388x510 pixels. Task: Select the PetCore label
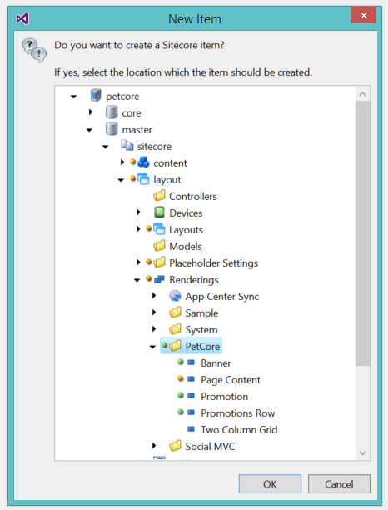coord(202,346)
